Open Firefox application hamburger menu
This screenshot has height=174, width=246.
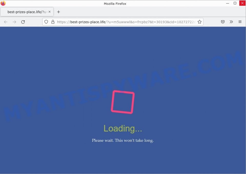pyautogui.click(x=240, y=22)
